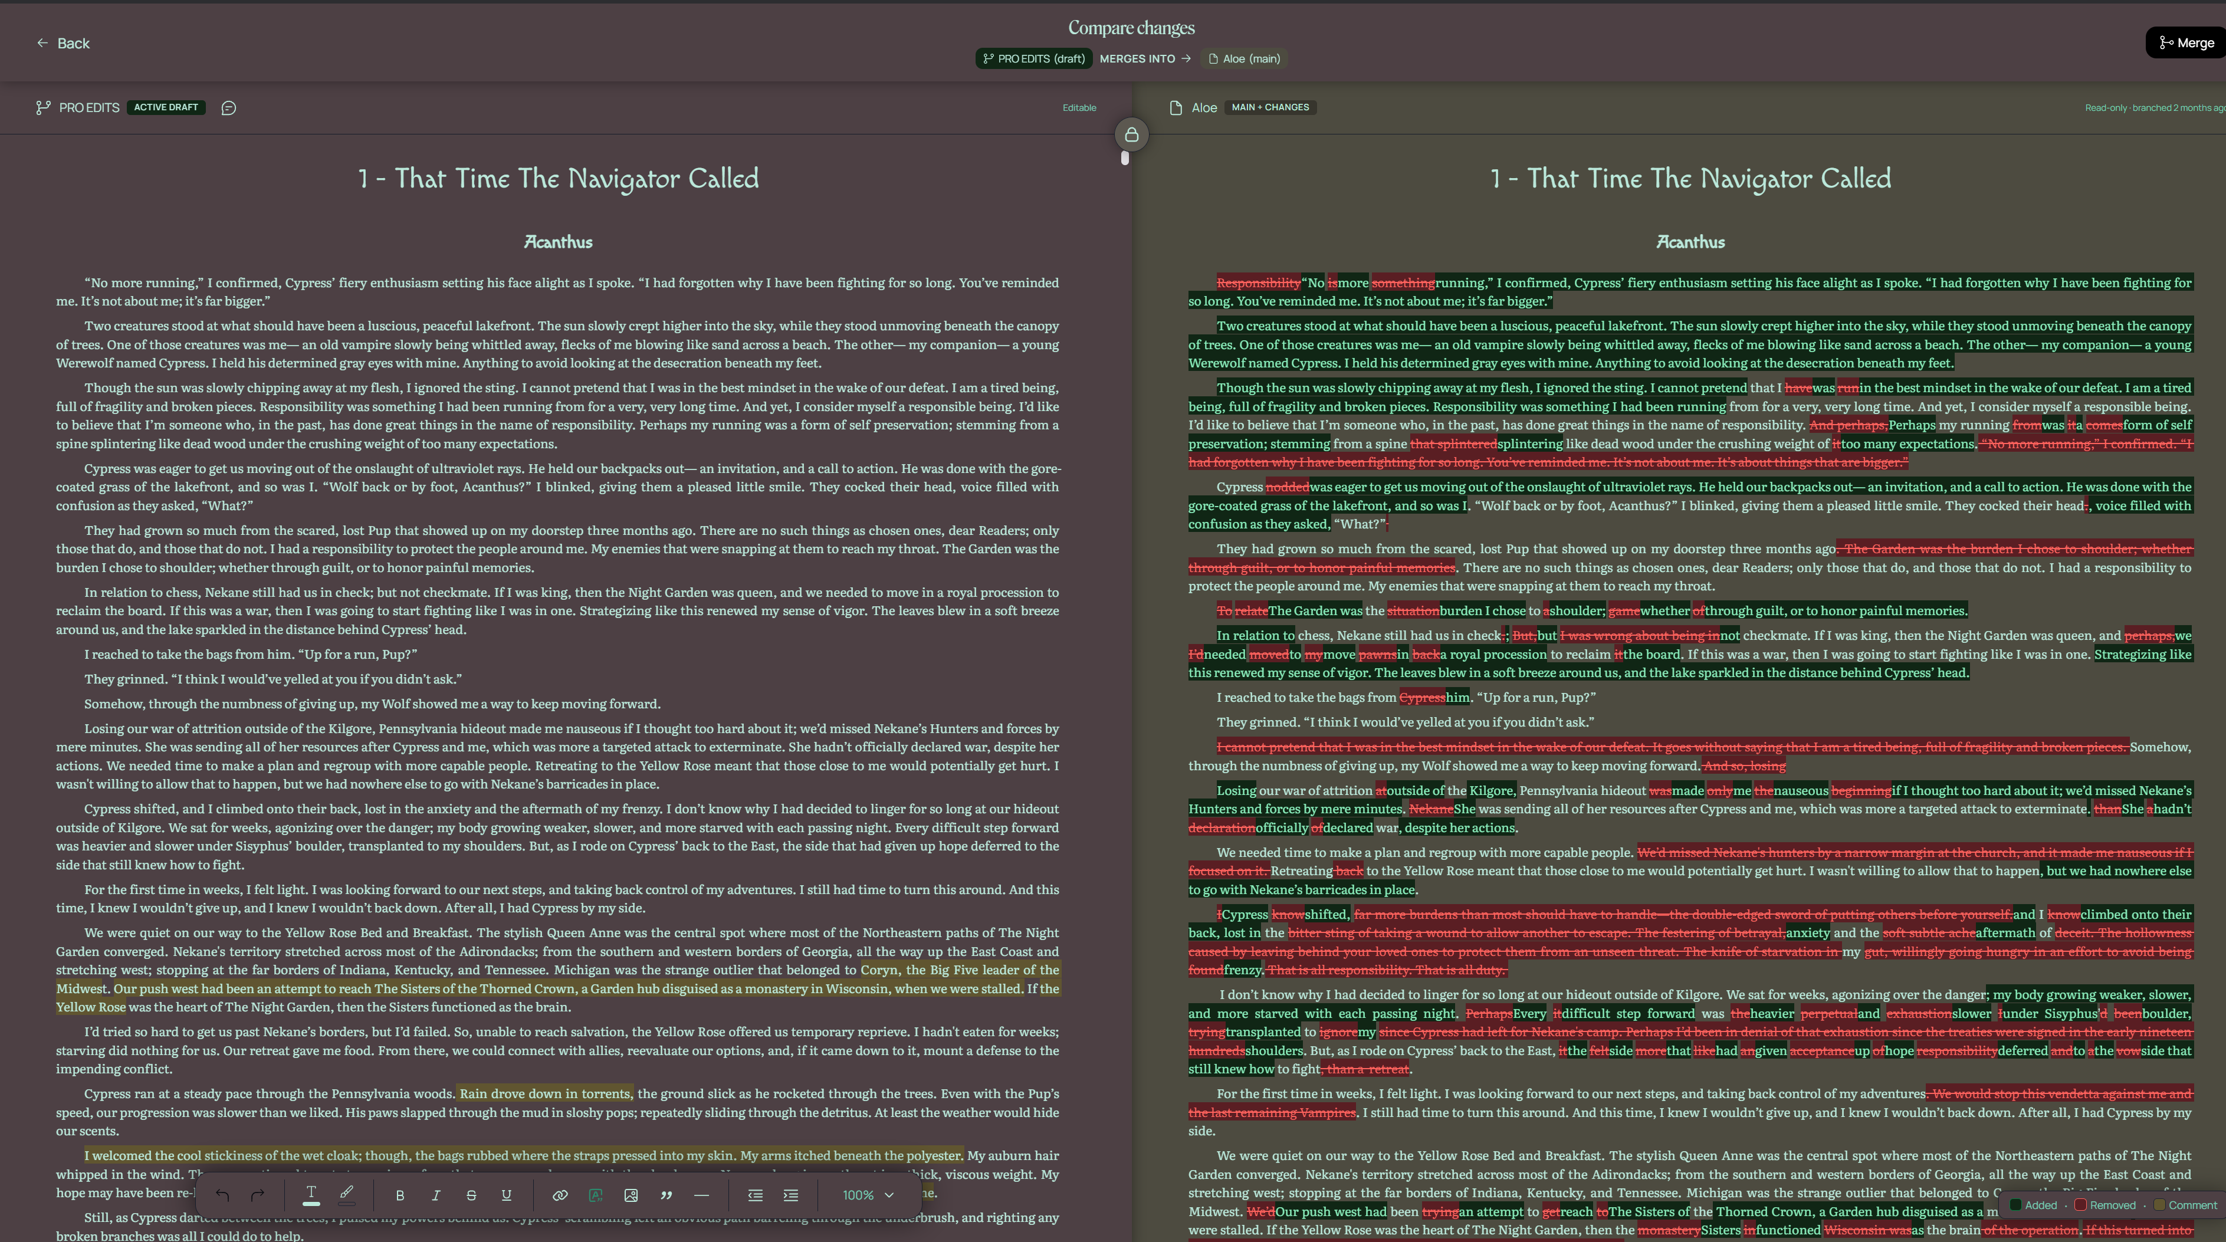The image size is (2226, 1242).
Task: Open the 100% zoom dropdown
Action: [x=868, y=1195]
